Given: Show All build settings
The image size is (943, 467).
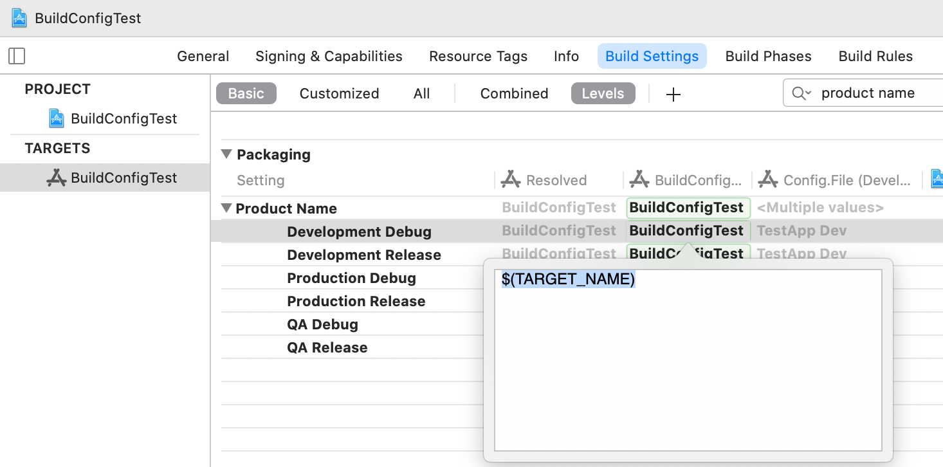Looking at the screenshot, I should [421, 93].
